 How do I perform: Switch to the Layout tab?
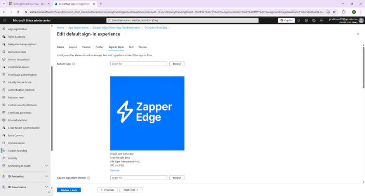73,47
